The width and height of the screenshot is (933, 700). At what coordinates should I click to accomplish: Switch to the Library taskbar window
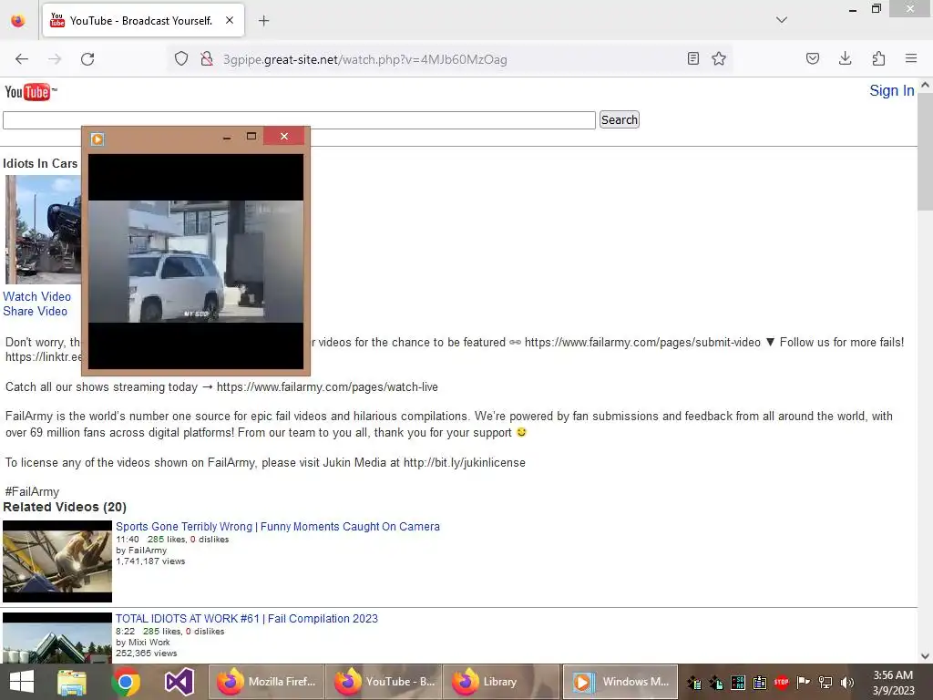[502, 682]
